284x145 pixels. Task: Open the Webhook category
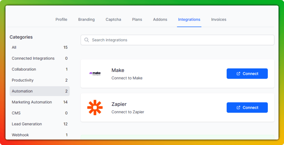[x=39, y=135]
